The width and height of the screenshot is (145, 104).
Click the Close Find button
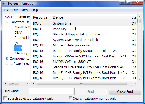click(x=125, y=91)
